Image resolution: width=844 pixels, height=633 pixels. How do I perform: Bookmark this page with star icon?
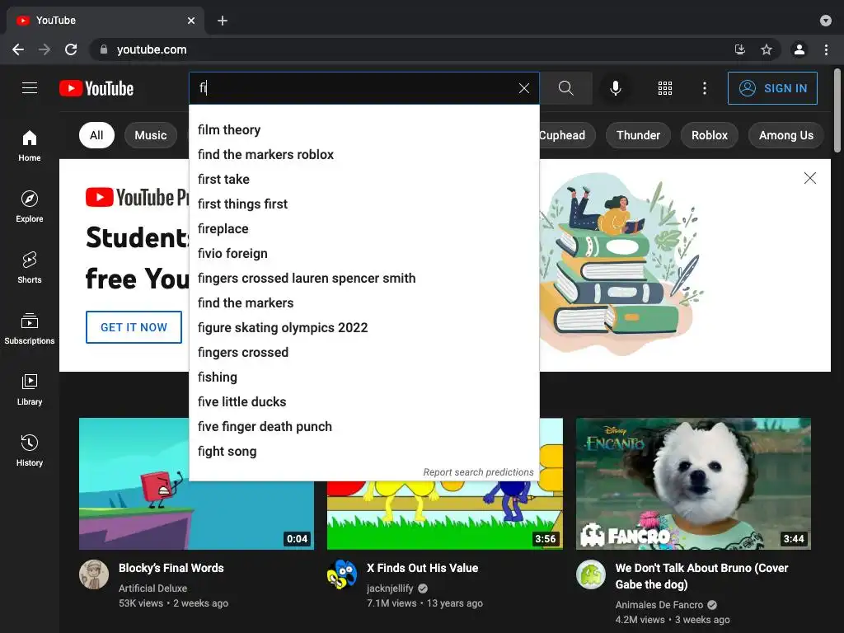767,49
